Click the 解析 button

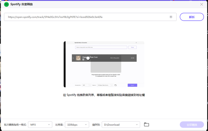192,17
